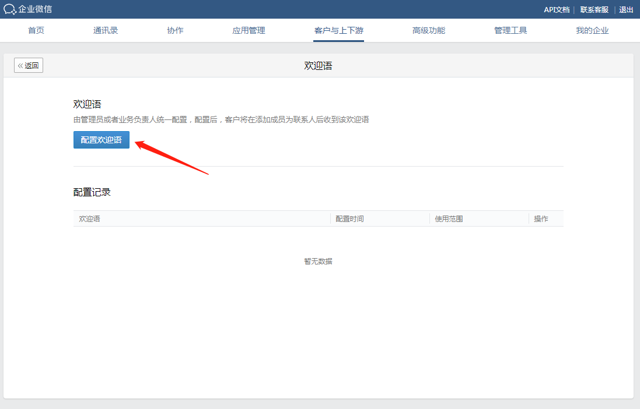Viewport: 640px width, 409px height.
Task: Switch to the 通讯录 tab
Action: point(106,30)
